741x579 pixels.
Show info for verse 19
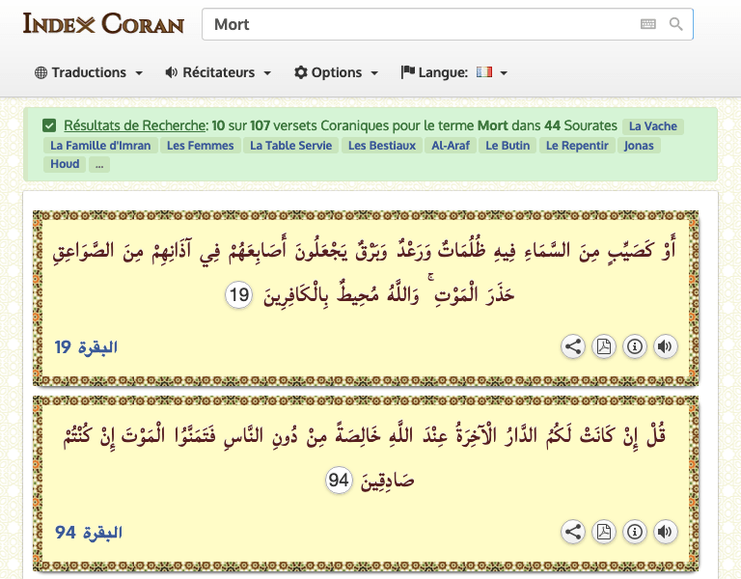click(634, 346)
